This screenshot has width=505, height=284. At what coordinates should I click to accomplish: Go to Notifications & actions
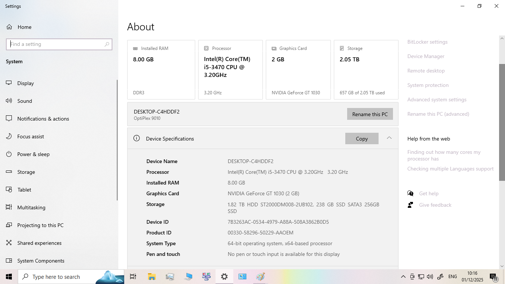(43, 119)
